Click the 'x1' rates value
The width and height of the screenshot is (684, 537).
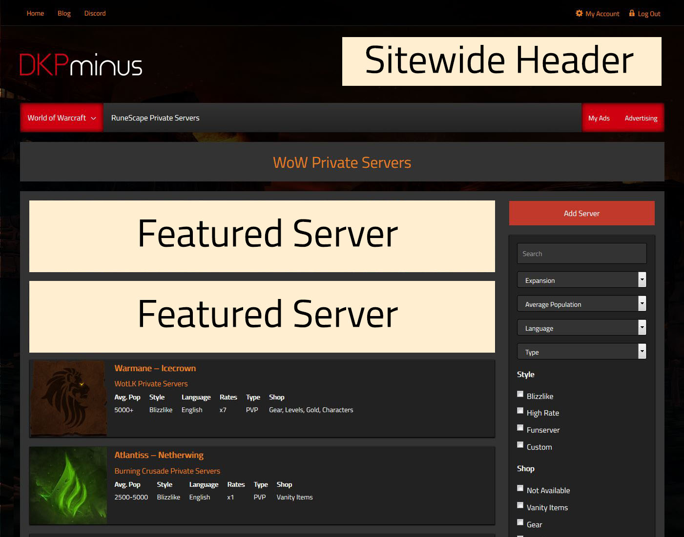click(230, 497)
